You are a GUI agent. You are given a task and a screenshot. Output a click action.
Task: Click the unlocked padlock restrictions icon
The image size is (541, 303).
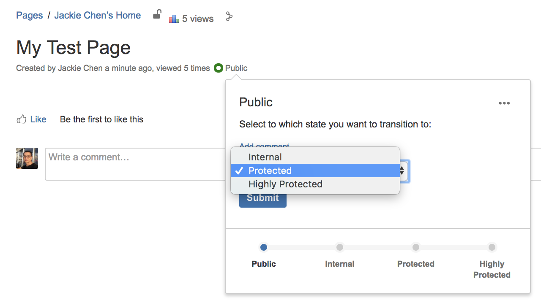(x=157, y=15)
